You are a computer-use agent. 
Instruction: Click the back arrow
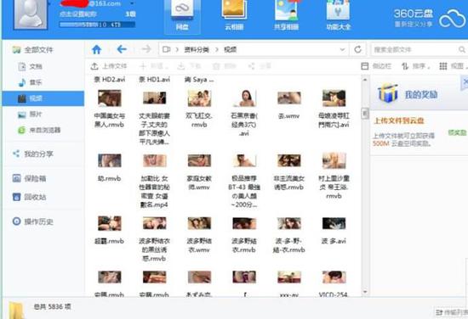(x=122, y=49)
